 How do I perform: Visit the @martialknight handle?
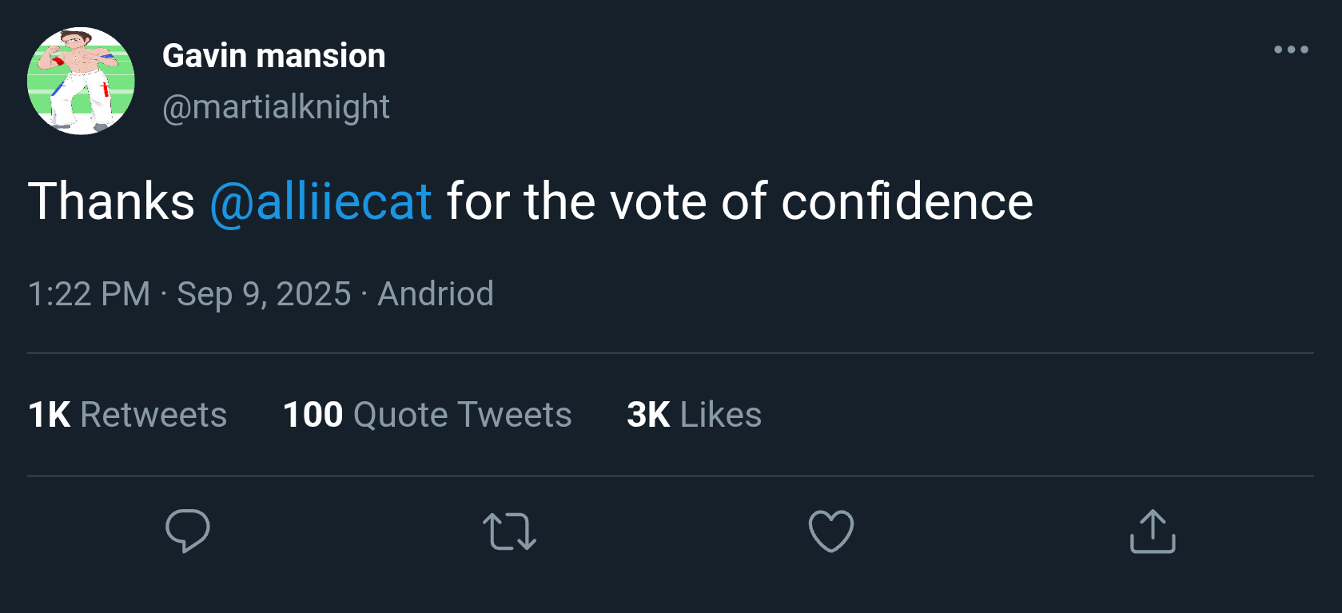pyautogui.click(x=276, y=107)
